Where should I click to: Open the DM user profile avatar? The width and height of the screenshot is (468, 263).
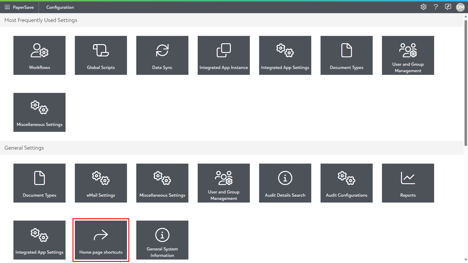[460, 7]
